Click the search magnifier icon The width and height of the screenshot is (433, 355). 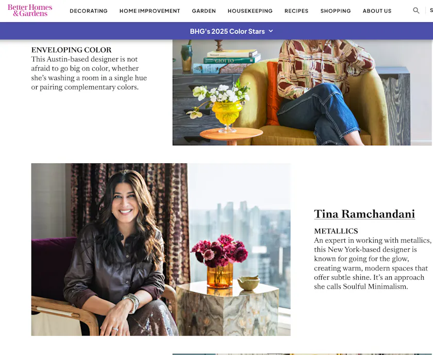[x=416, y=10]
